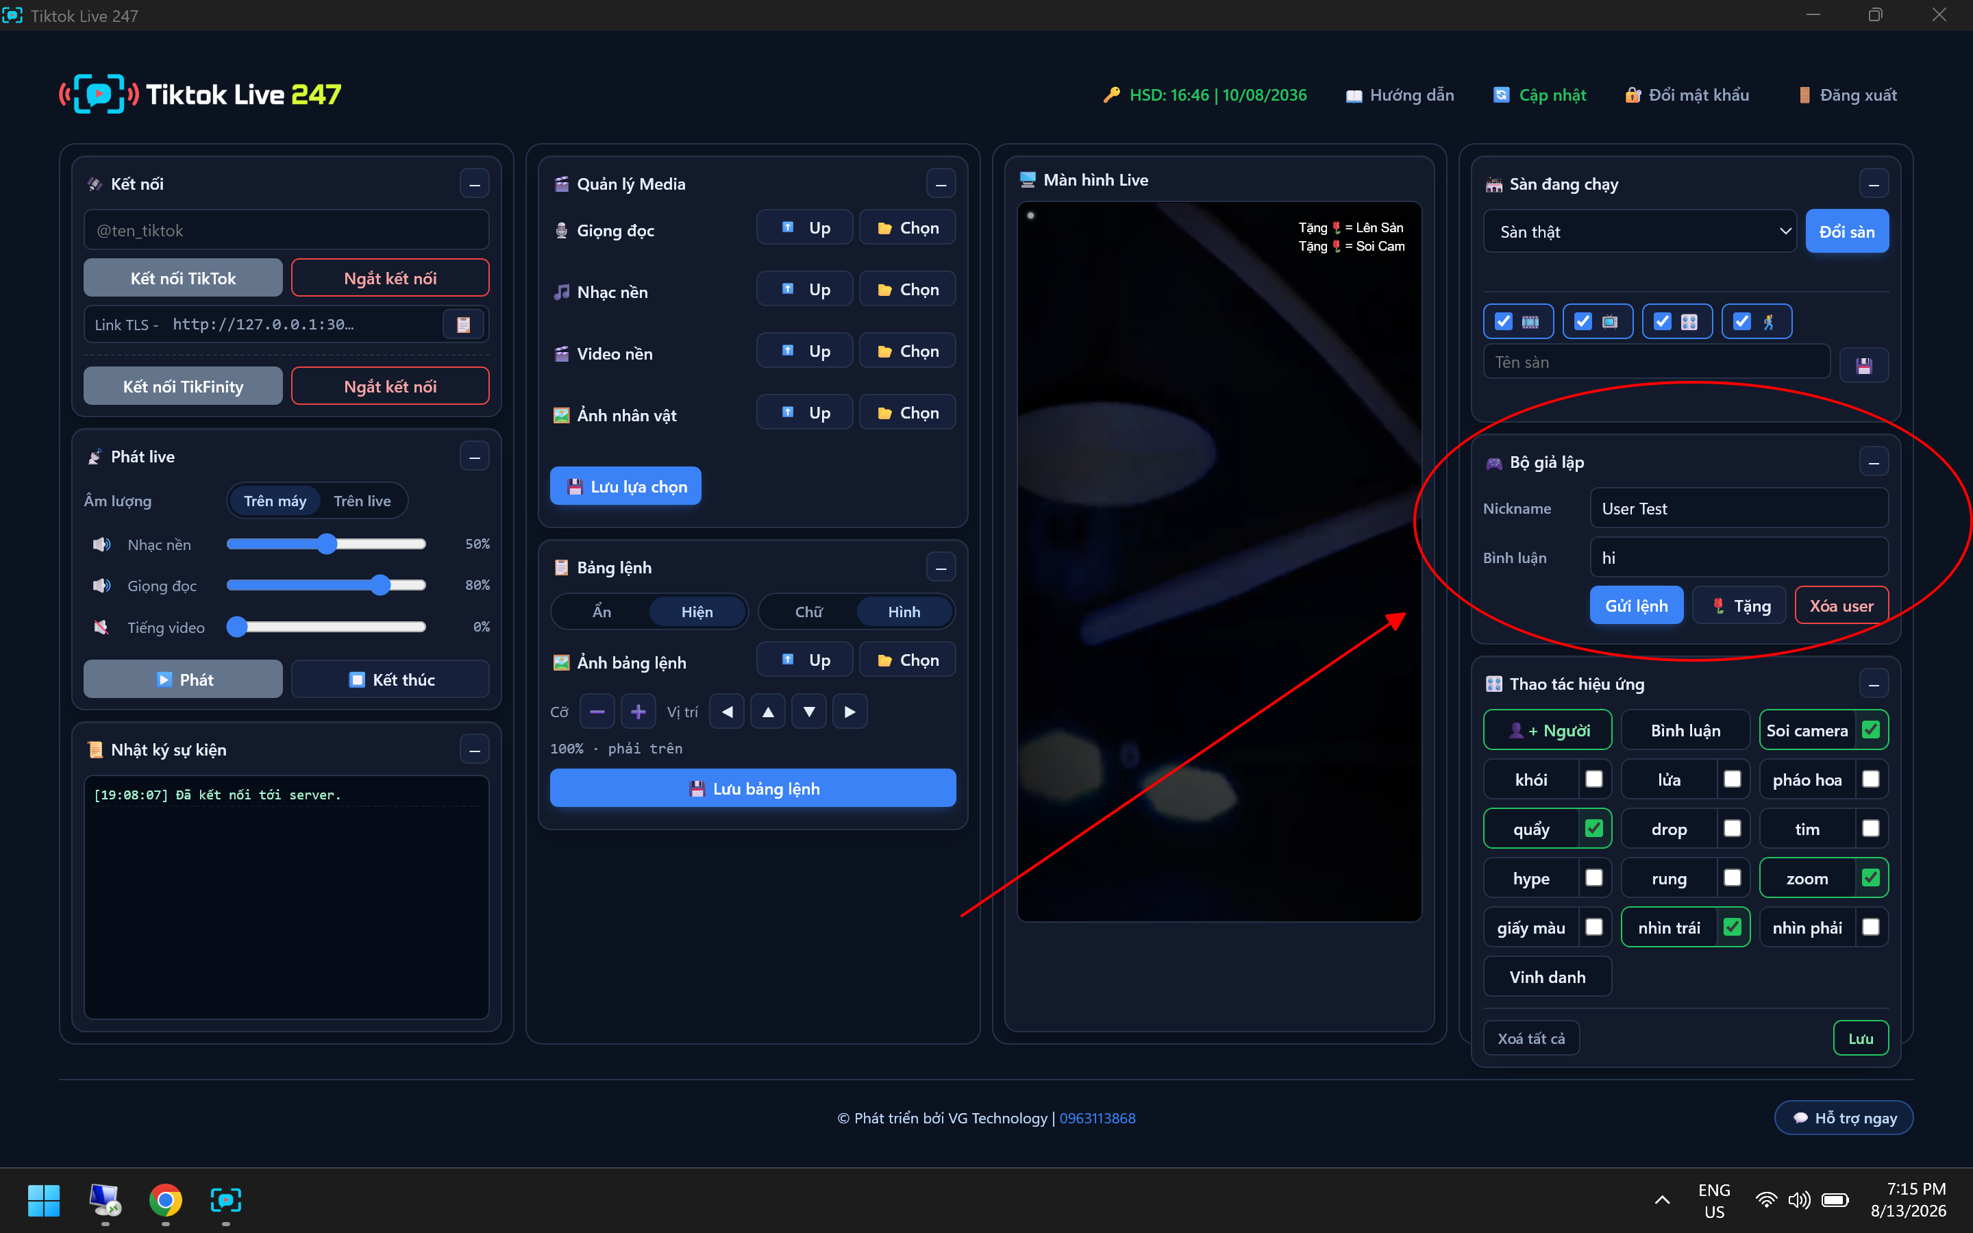This screenshot has width=1973, height=1233.
Task: Collapse the Bộ giả lập panel
Action: [x=1874, y=462]
